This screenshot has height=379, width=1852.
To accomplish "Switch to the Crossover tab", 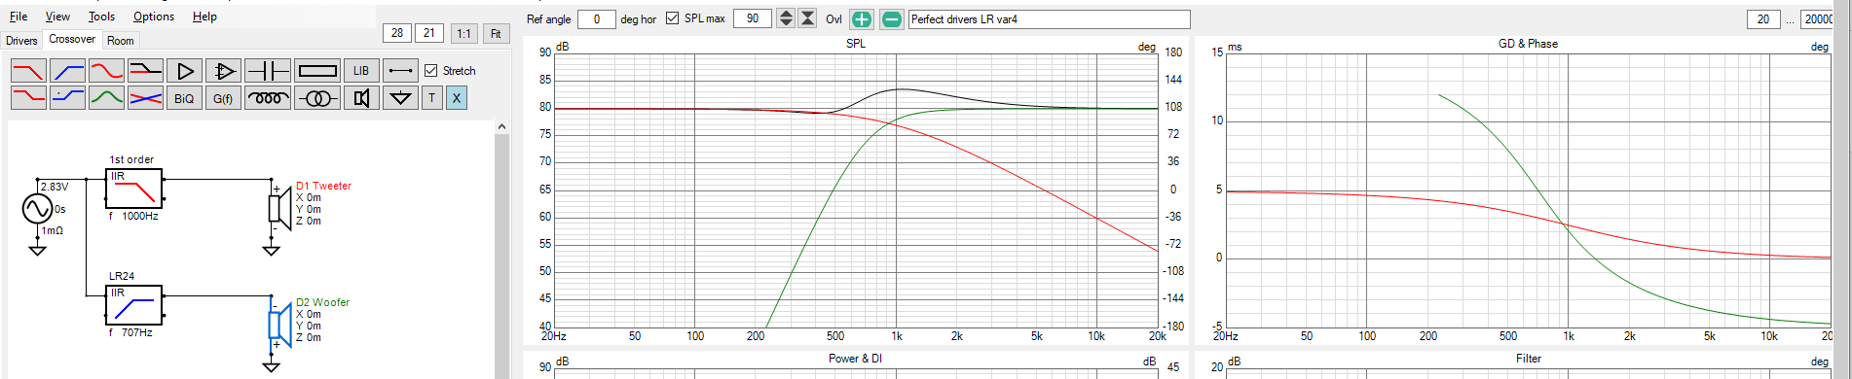I will pyautogui.click(x=72, y=40).
